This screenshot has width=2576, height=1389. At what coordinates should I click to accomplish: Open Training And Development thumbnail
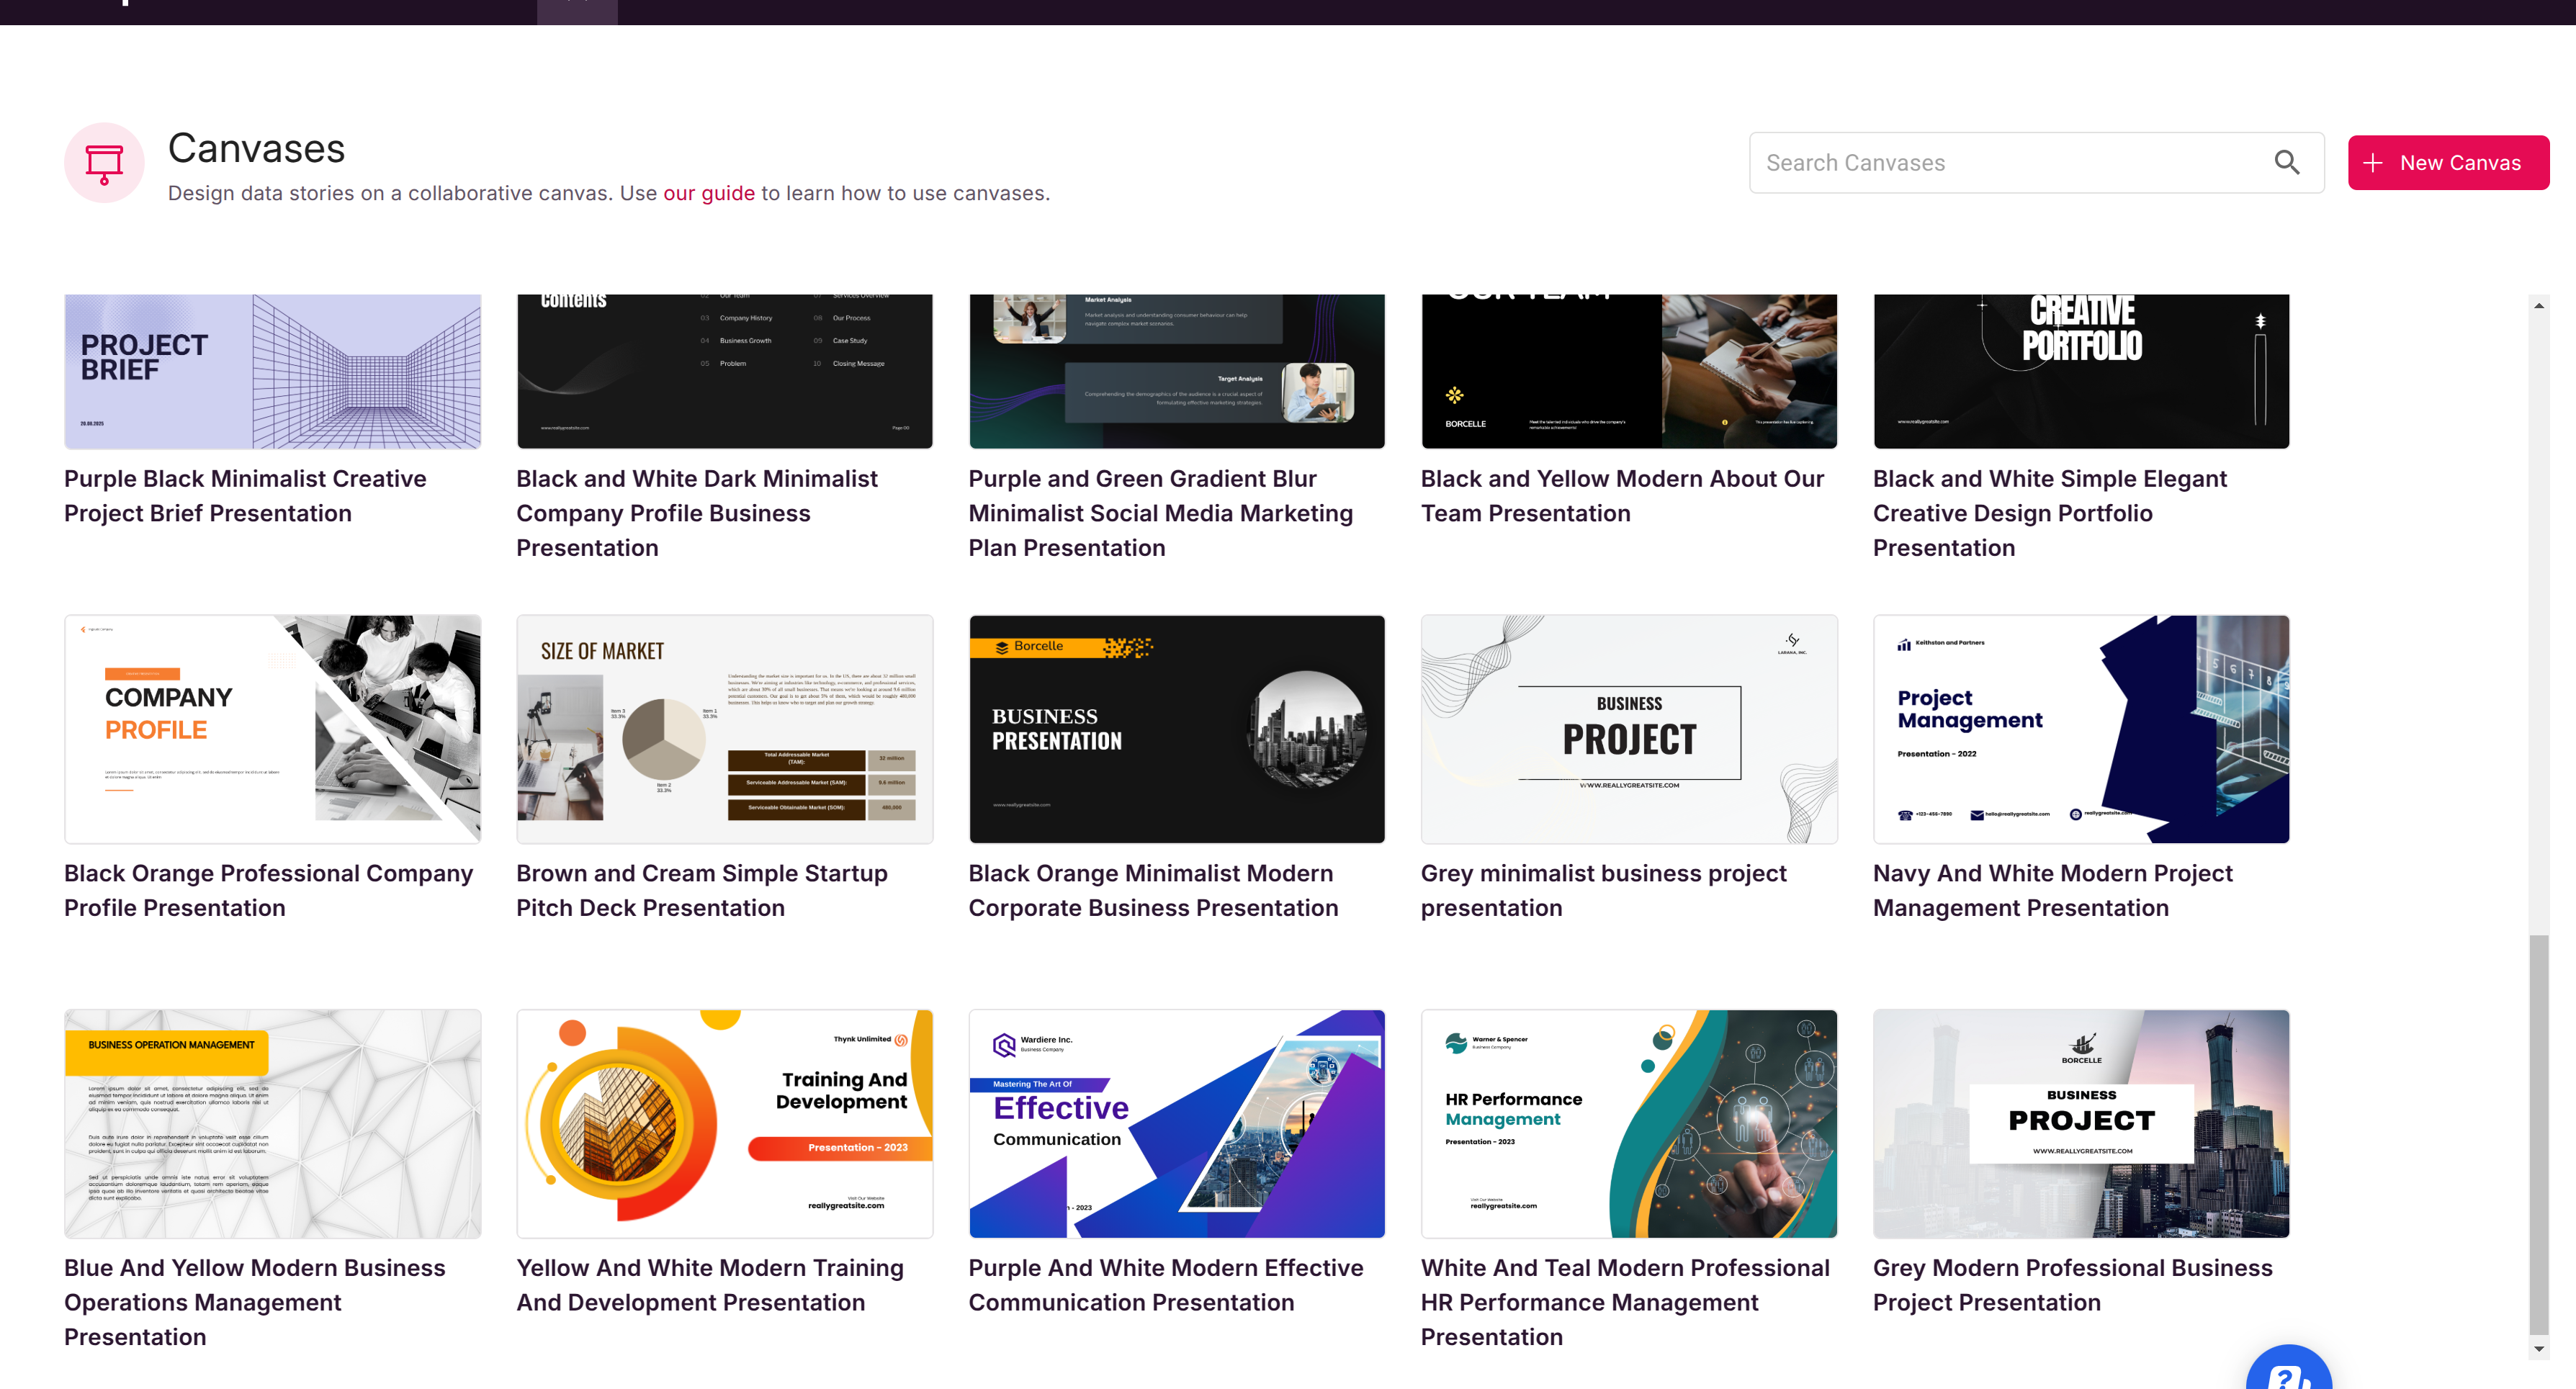(x=724, y=1123)
